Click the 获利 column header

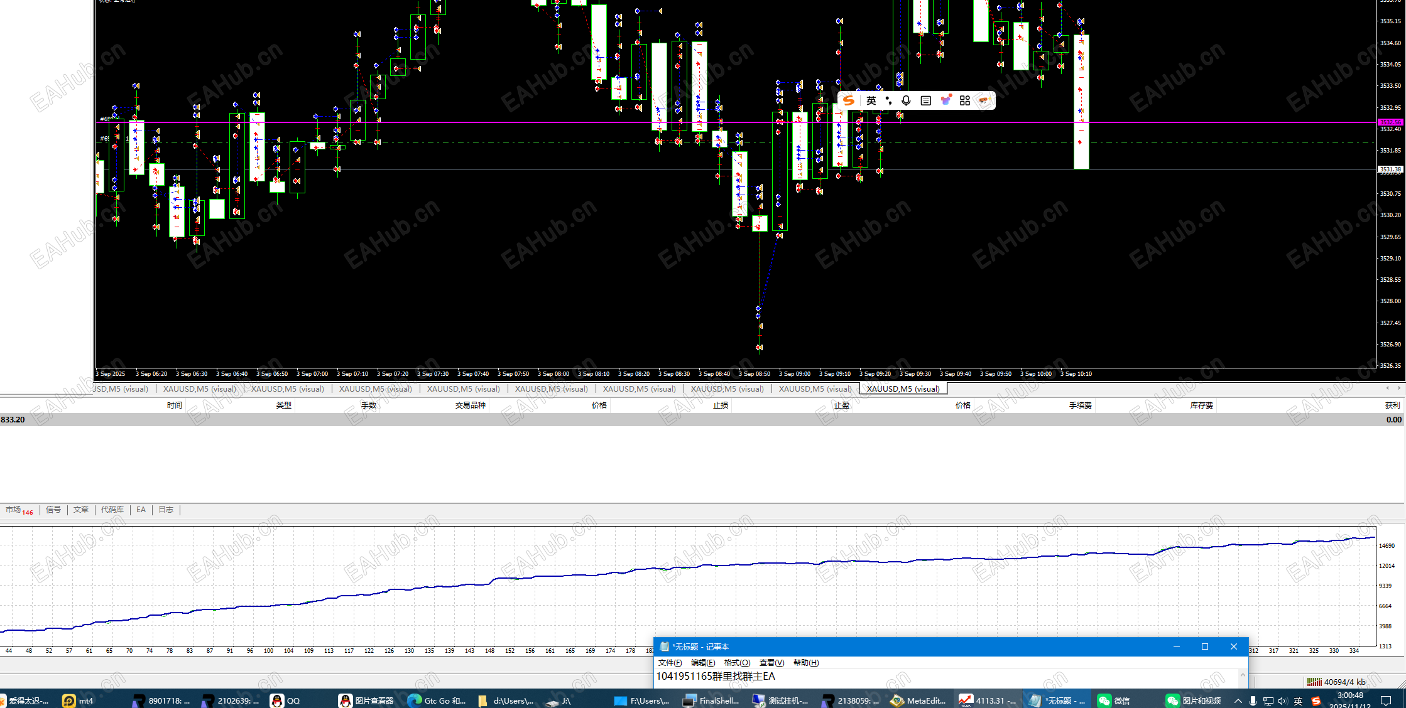pos(1392,405)
